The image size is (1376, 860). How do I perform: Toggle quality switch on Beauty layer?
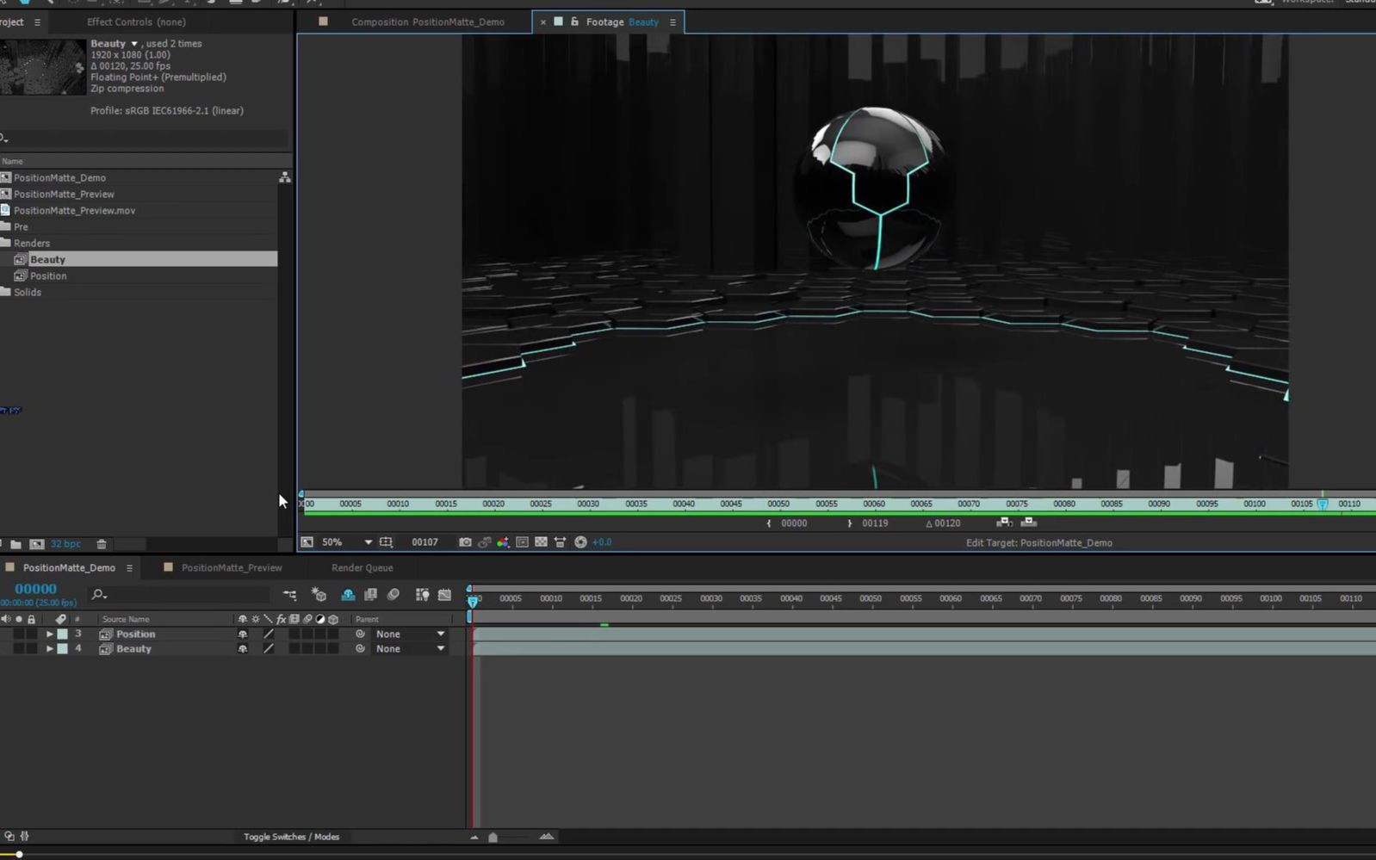pyautogui.click(x=269, y=649)
